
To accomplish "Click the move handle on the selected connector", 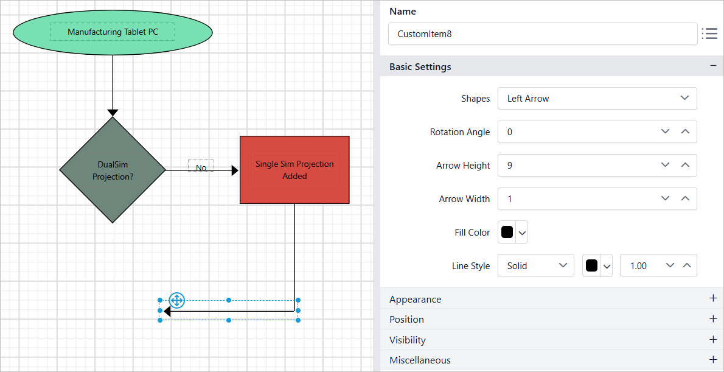I will click(x=176, y=300).
